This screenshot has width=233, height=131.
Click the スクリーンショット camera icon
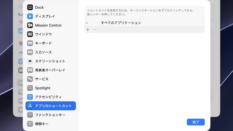click(30, 61)
